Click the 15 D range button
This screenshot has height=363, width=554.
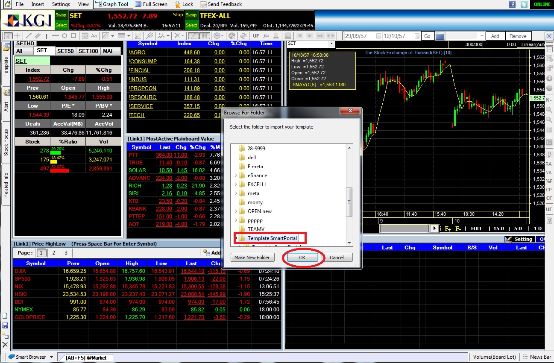[x=498, y=229]
